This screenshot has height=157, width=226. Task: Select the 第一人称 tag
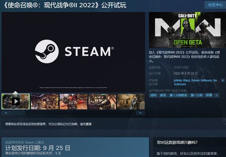(197, 95)
